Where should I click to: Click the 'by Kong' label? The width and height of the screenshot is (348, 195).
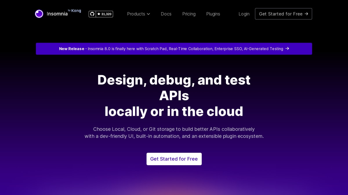click(75, 11)
